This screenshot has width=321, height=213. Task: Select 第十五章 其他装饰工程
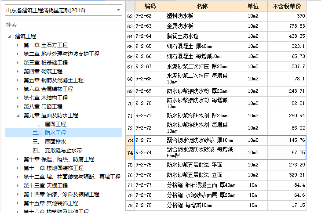coord(51,203)
